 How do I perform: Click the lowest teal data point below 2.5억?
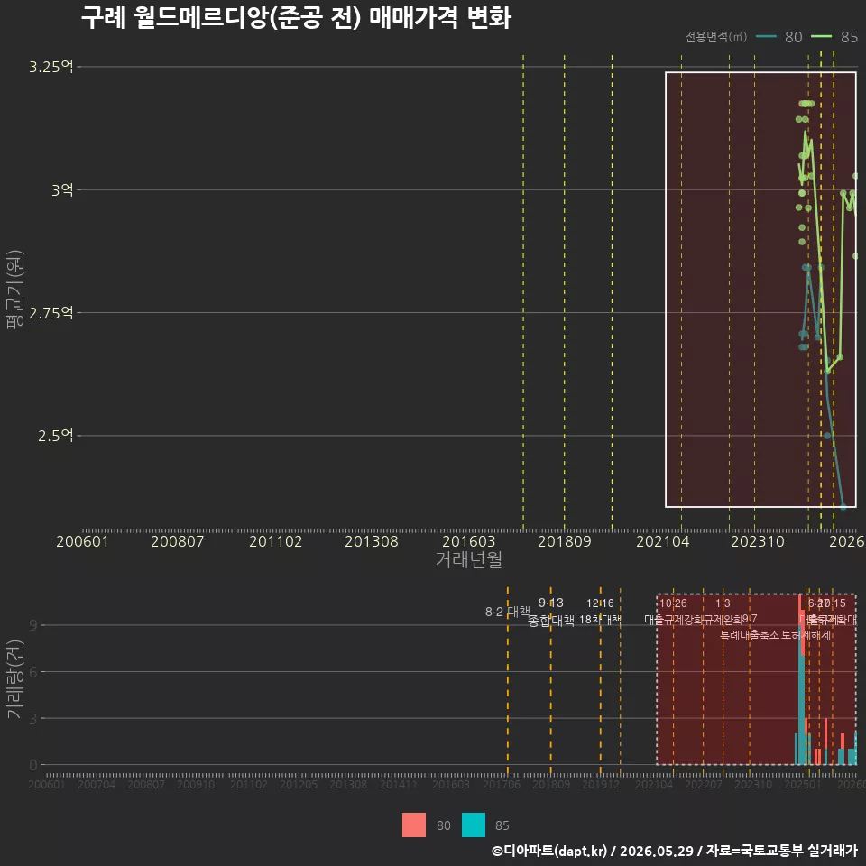point(843,507)
